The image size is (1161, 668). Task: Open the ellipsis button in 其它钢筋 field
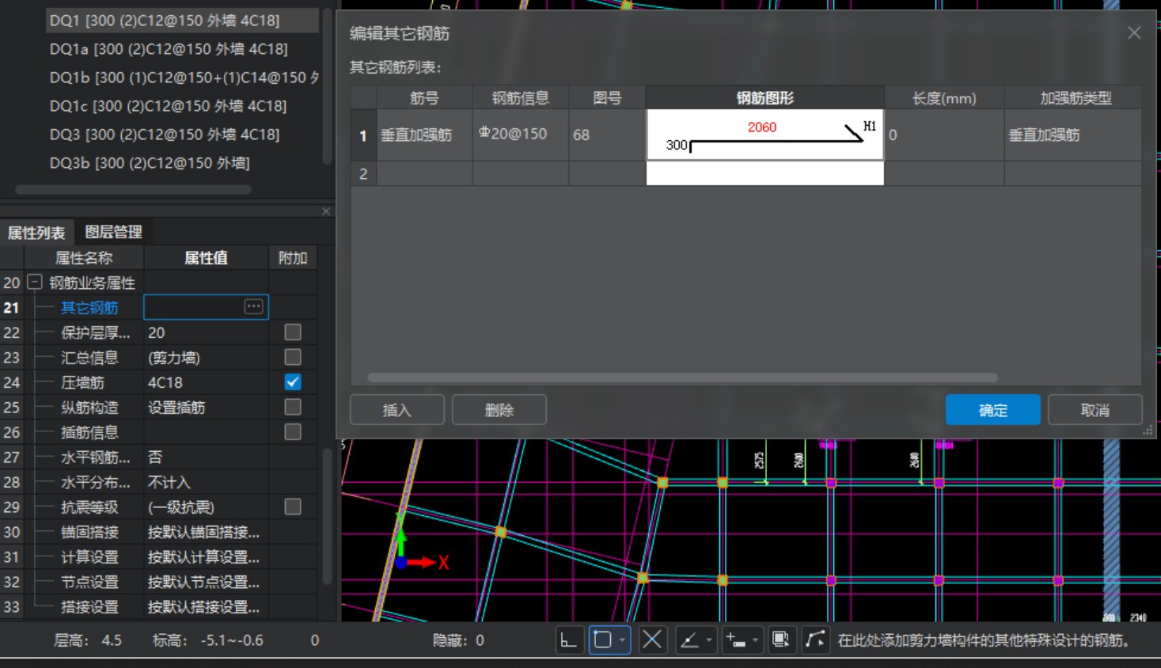(x=253, y=307)
